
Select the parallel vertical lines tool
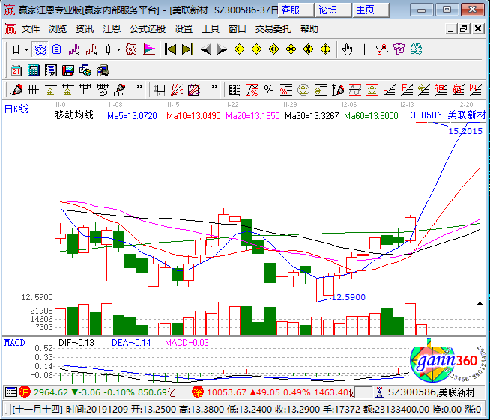coord(34,90)
